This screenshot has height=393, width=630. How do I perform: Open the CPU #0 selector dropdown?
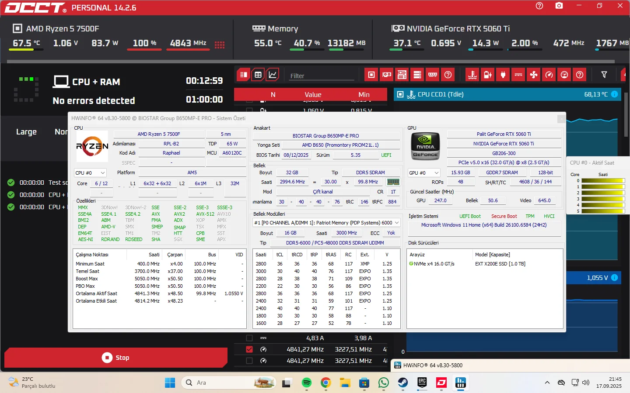coord(91,173)
